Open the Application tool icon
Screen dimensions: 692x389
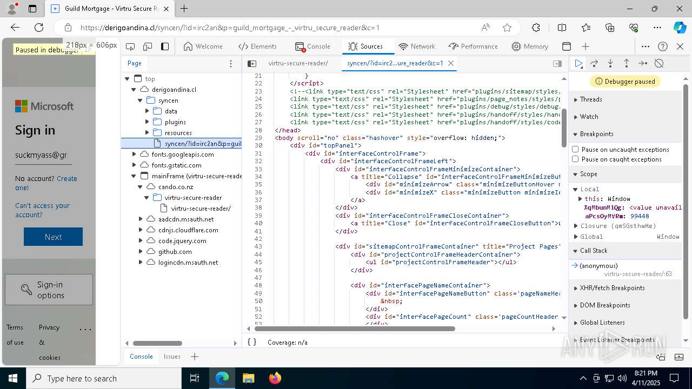click(x=567, y=46)
